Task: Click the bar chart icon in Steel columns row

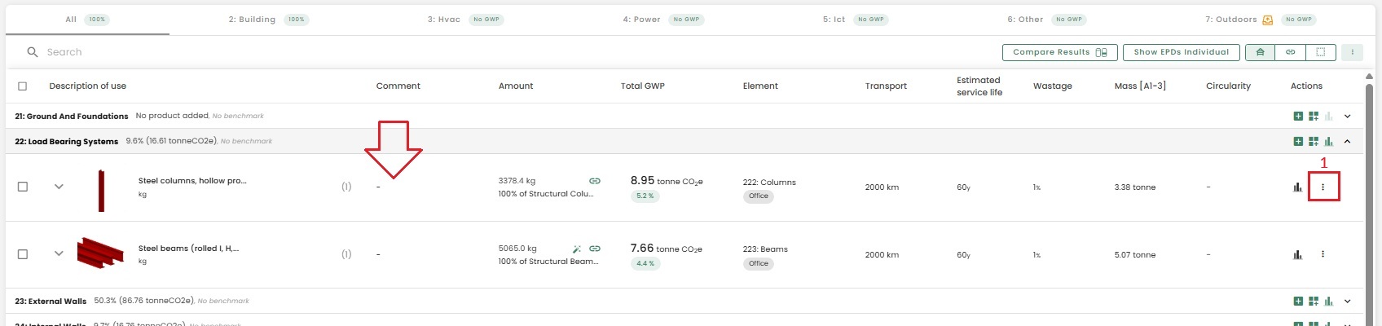Action: click(x=1297, y=187)
